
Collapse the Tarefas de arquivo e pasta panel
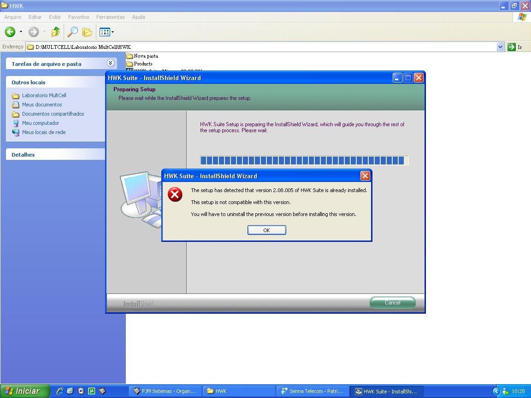click(111, 63)
